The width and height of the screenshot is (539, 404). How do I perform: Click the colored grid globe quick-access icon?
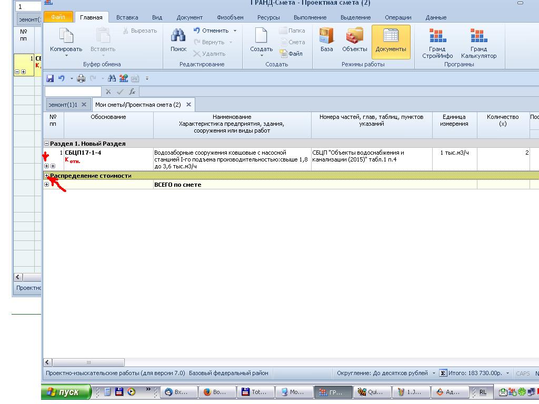click(123, 78)
